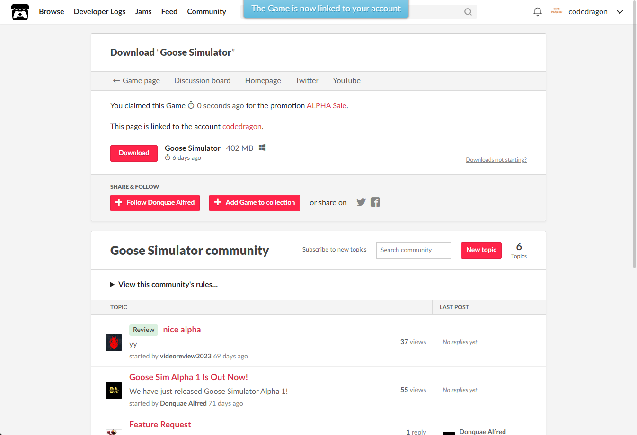
Task: Click the search magnifier icon
Action: pos(468,12)
